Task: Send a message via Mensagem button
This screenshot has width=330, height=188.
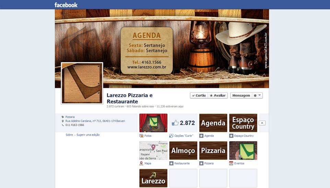Action: coord(241,95)
